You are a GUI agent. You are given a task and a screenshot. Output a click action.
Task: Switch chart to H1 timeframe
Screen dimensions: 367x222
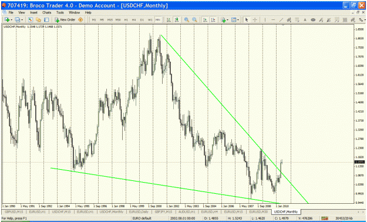[126, 20]
